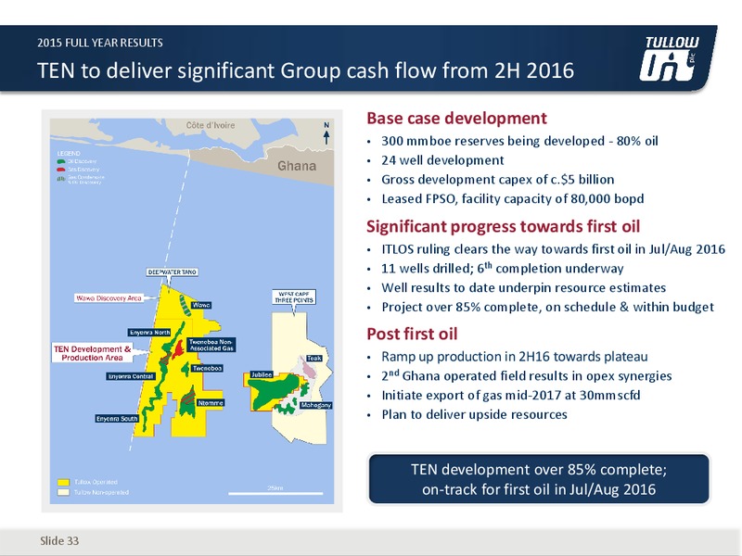Viewport: 742px width, 556px height.
Task: Click the 'Project over 85% complete' bullet
Action: 547,308
